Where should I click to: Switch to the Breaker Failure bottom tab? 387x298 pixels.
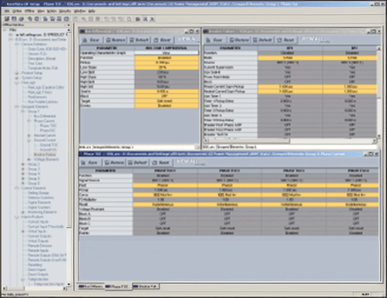[x=145, y=286]
